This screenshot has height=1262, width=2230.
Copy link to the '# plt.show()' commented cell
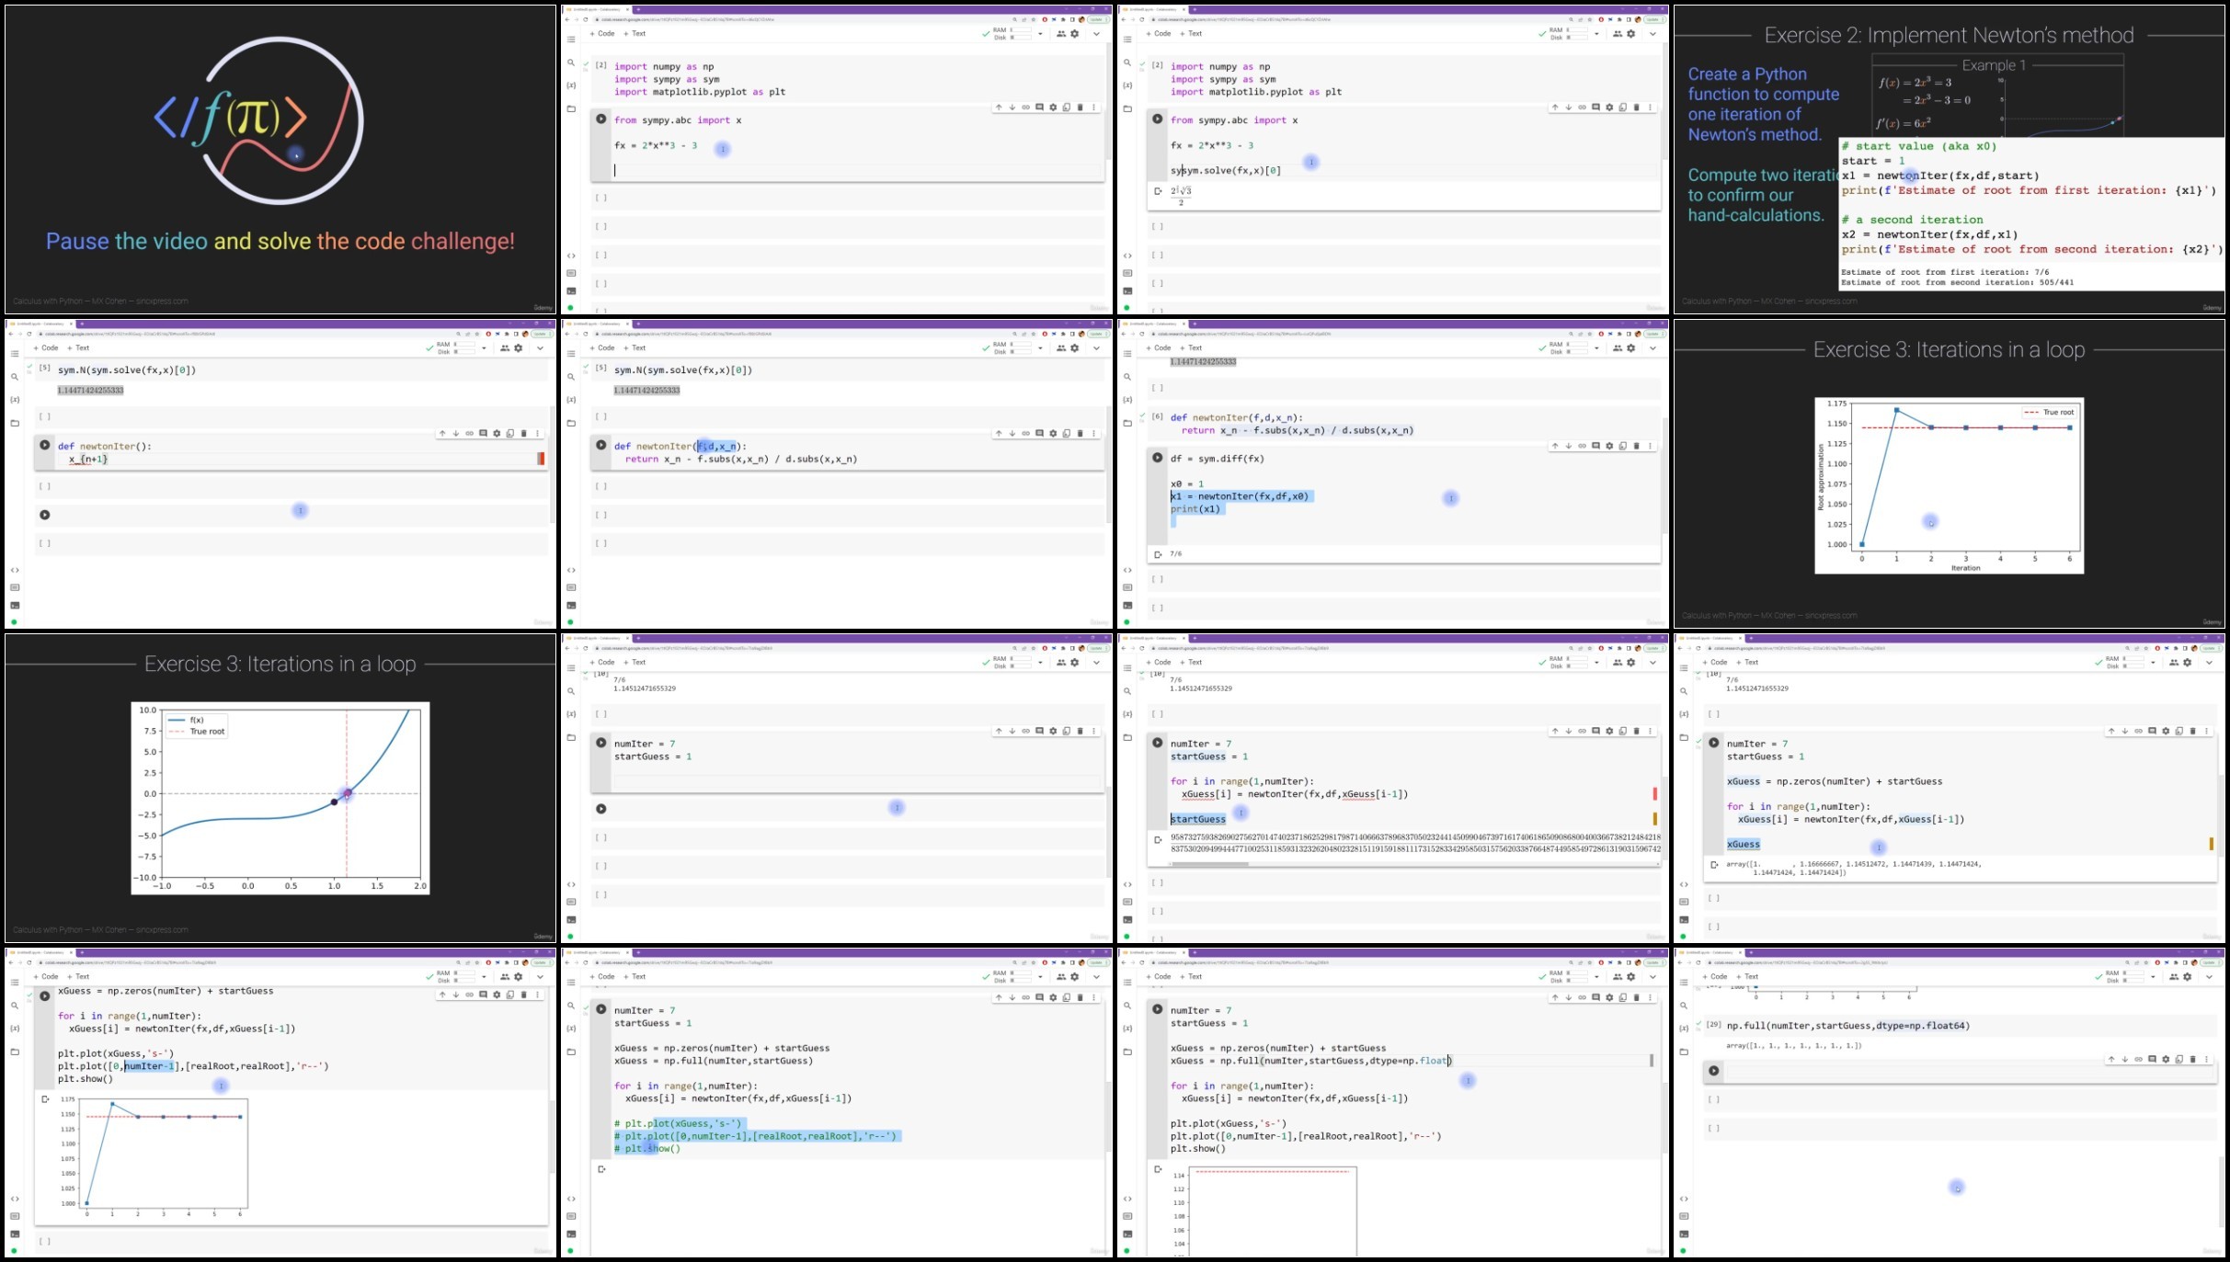(x=1025, y=997)
